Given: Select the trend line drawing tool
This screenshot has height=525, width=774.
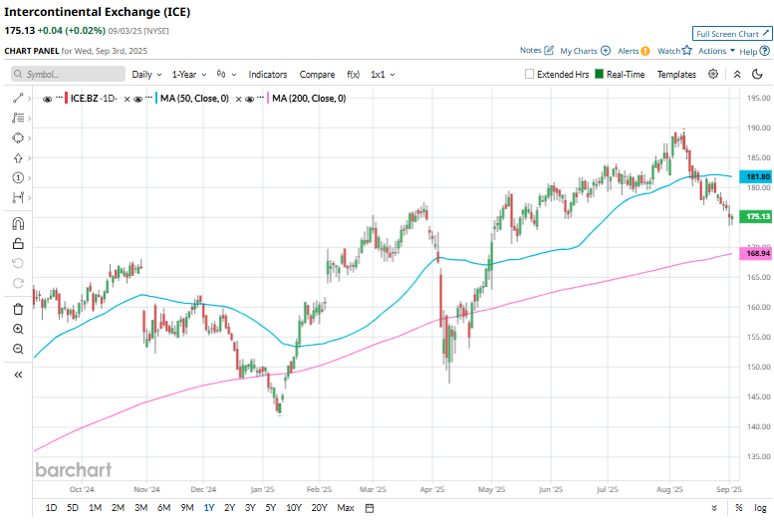Looking at the screenshot, I should pyautogui.click(x=18, y=98).
